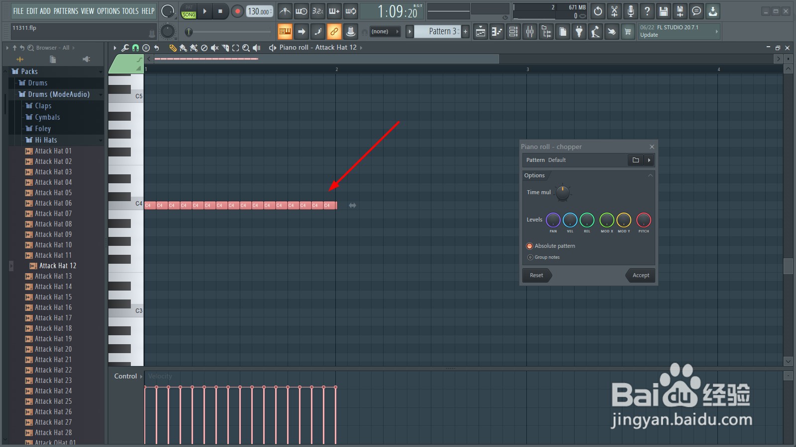Open the Control lane selector arrow

pyautogui.click(x=141, y=376)
